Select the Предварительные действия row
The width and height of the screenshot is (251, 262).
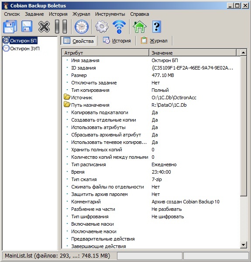151,239
